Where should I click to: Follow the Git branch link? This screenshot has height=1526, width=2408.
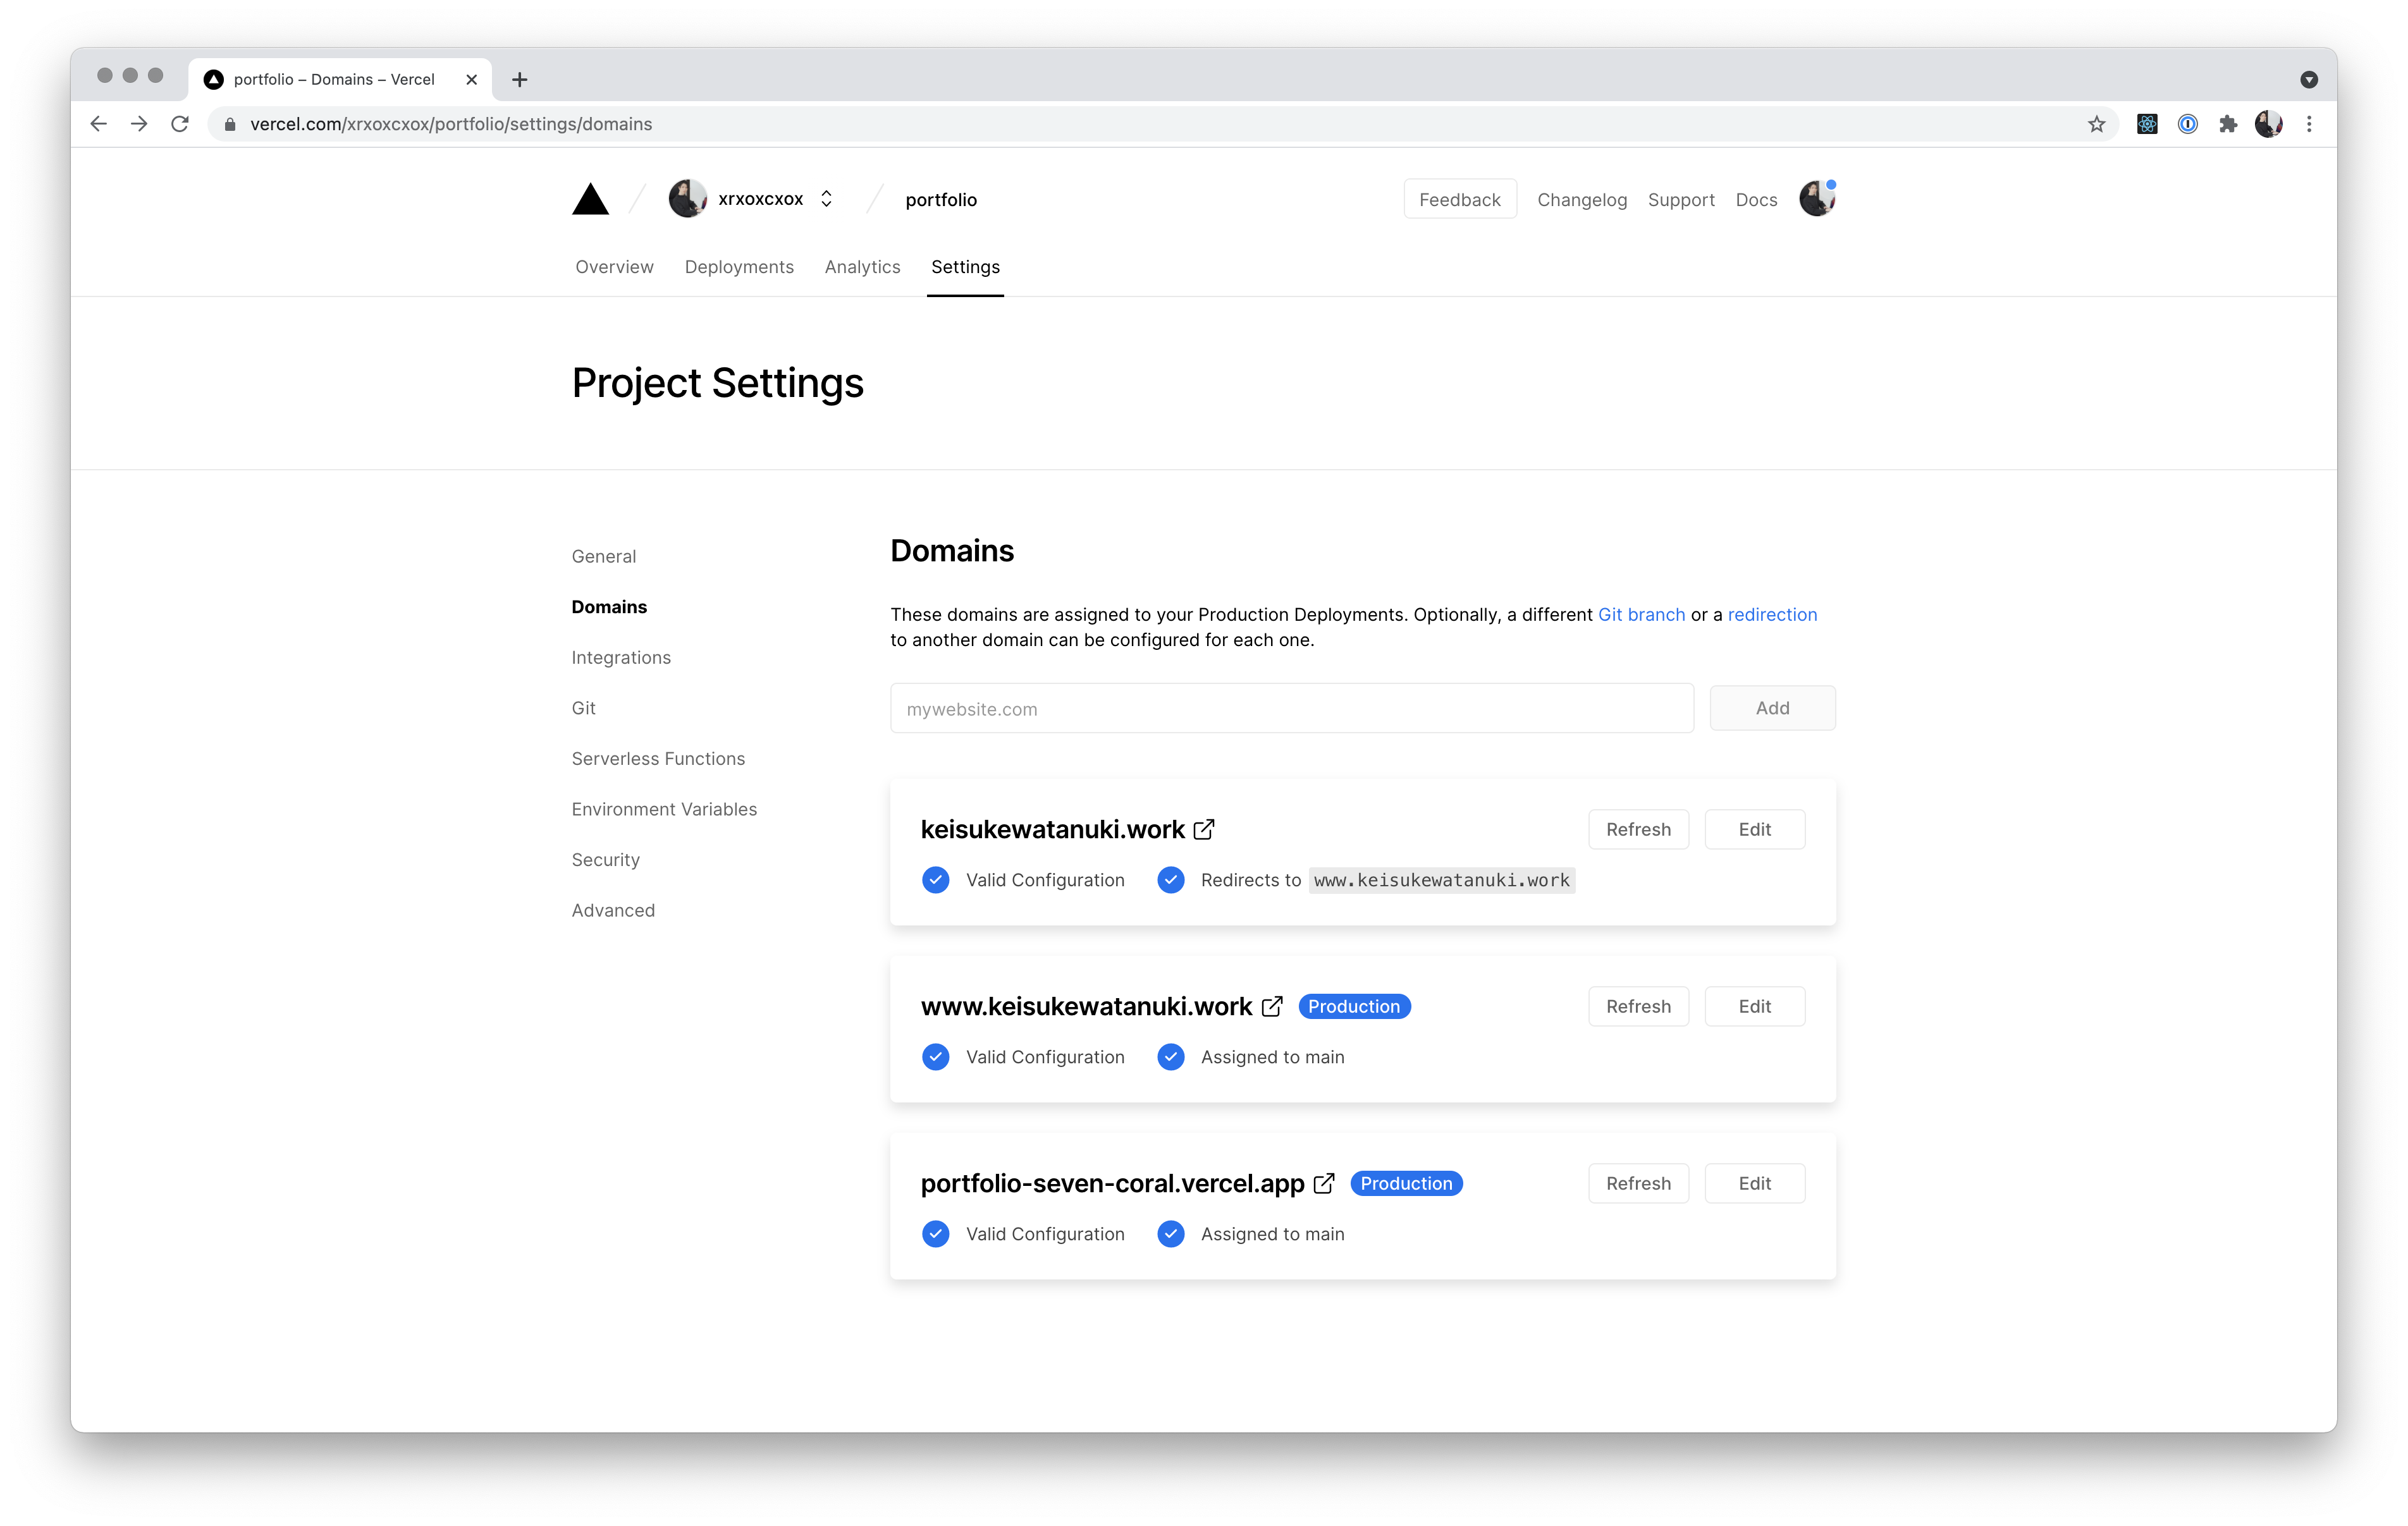(x=1641, y=614)
